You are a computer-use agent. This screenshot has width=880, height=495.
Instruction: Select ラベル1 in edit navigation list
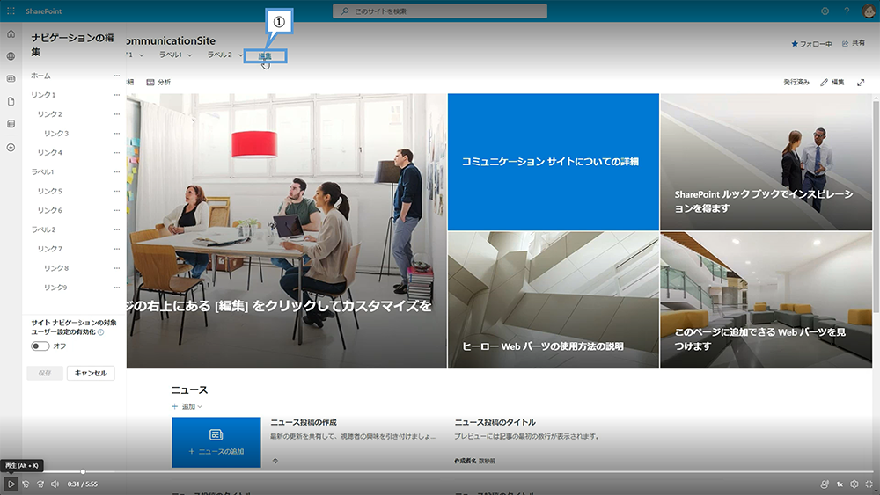click(42, 171)
